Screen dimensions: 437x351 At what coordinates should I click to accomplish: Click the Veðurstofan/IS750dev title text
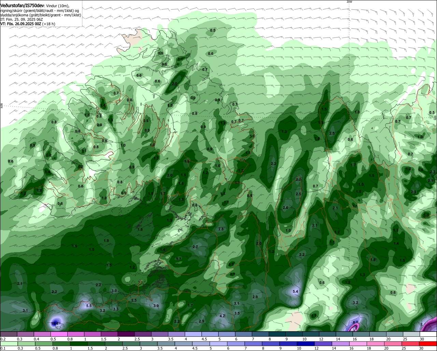point(23,6)
